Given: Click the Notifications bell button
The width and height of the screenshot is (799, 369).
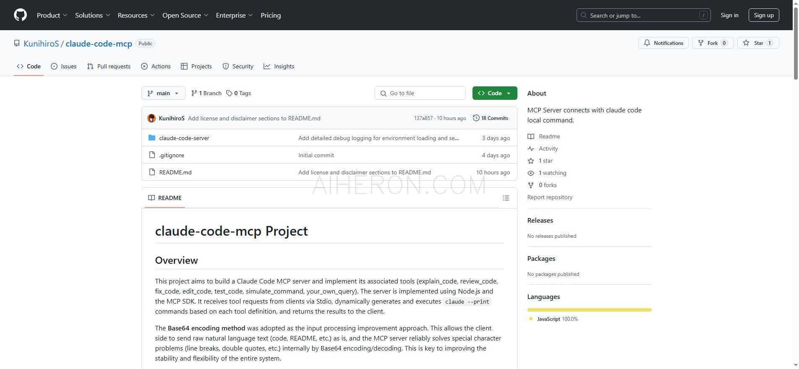Looking at the screenshot, I should pos(663,43).
